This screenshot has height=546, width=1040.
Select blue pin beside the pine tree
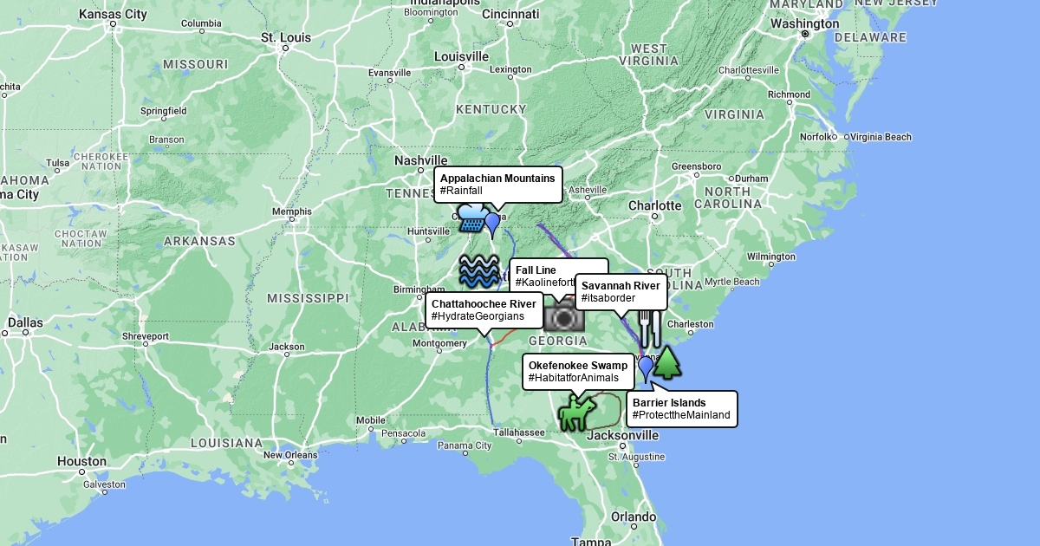[x=645, y=367]
